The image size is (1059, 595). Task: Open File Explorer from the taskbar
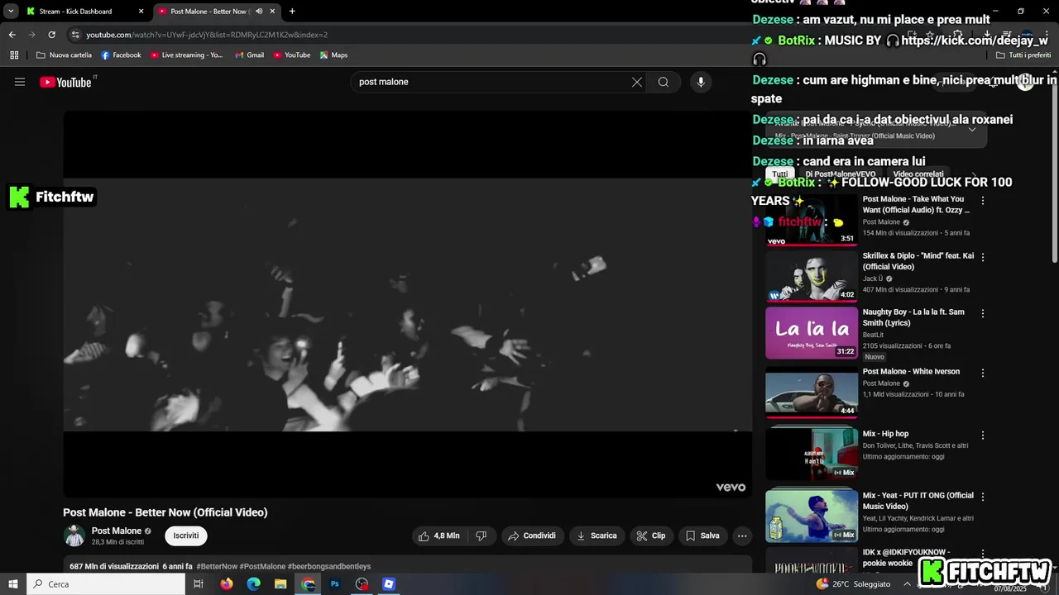pos(280,584)
